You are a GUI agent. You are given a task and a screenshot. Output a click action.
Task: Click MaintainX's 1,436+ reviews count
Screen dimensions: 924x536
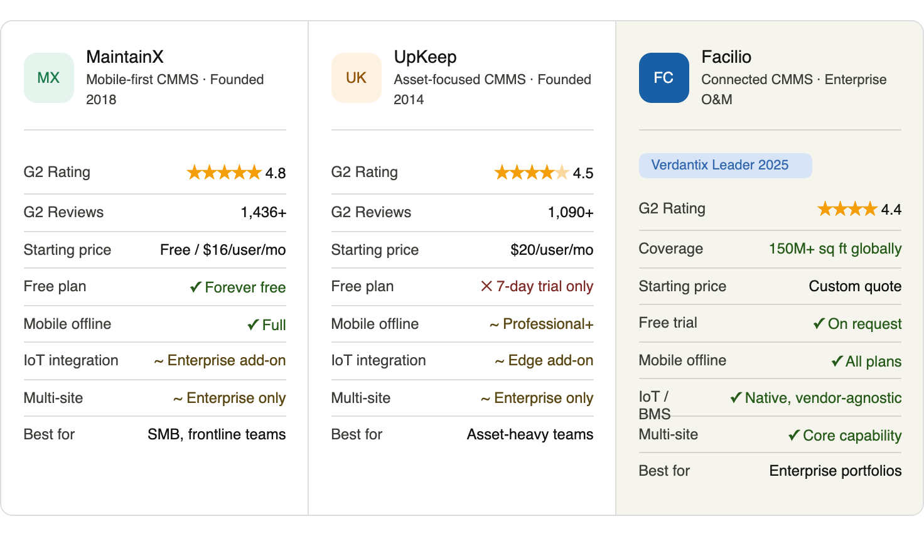[x=264, y=213]
